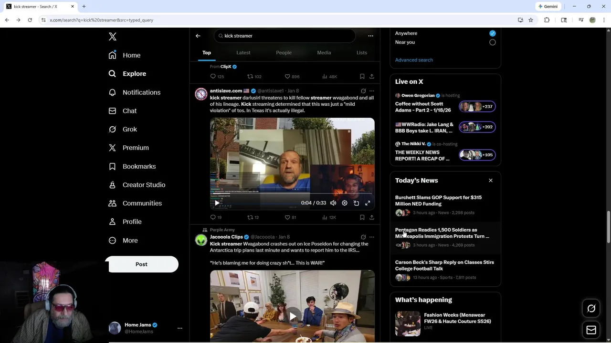Reply to ClipX post with 125 replies
The width and height of the screenshot is (611, 343).
coord(217,76)
